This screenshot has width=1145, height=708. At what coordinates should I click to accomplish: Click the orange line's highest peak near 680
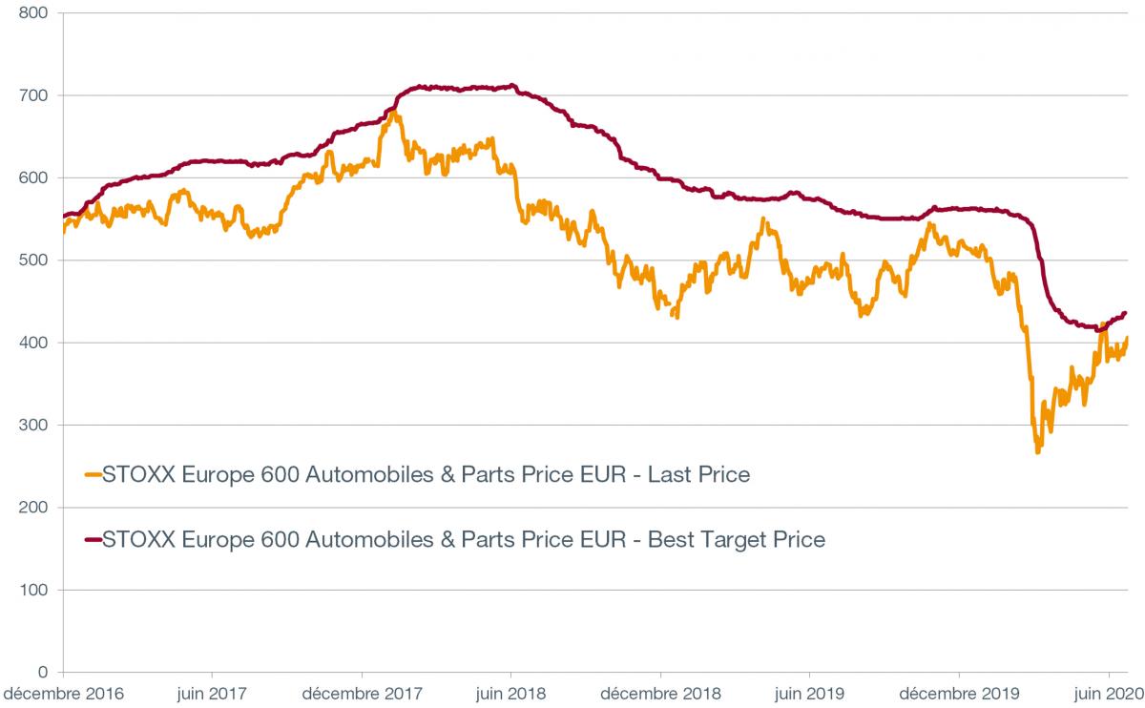tap(392, 113)
